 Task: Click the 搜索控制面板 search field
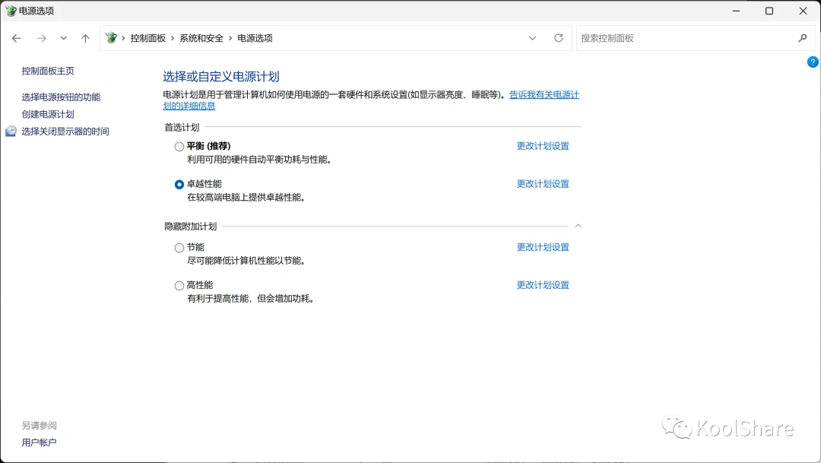tap(686, 38)
